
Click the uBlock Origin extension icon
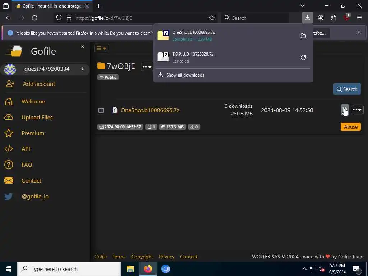pyautogui.click(x=347, y=18)
